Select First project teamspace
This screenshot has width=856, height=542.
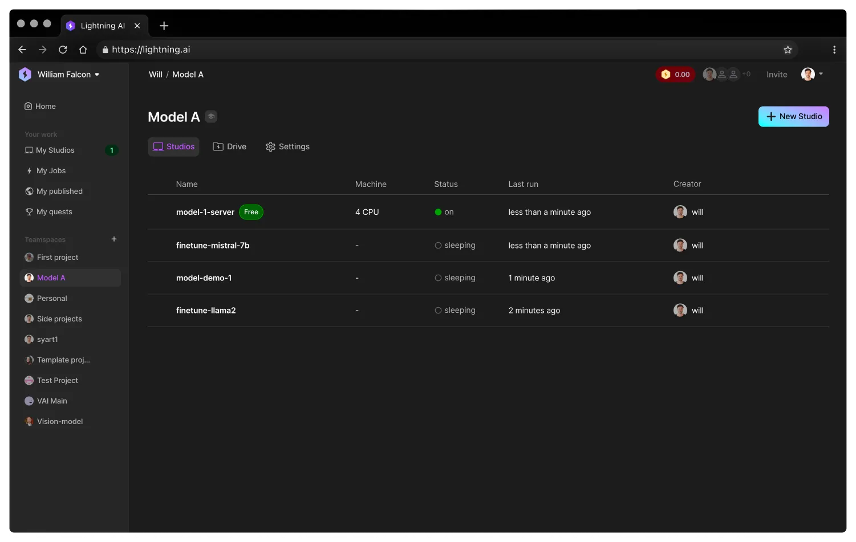click(51, 258)
